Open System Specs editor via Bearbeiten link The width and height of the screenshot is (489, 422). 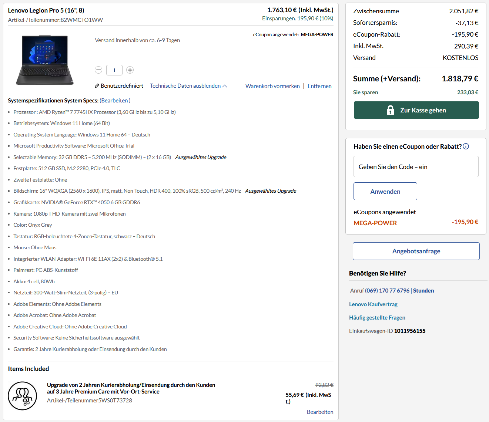pos(115,100)
